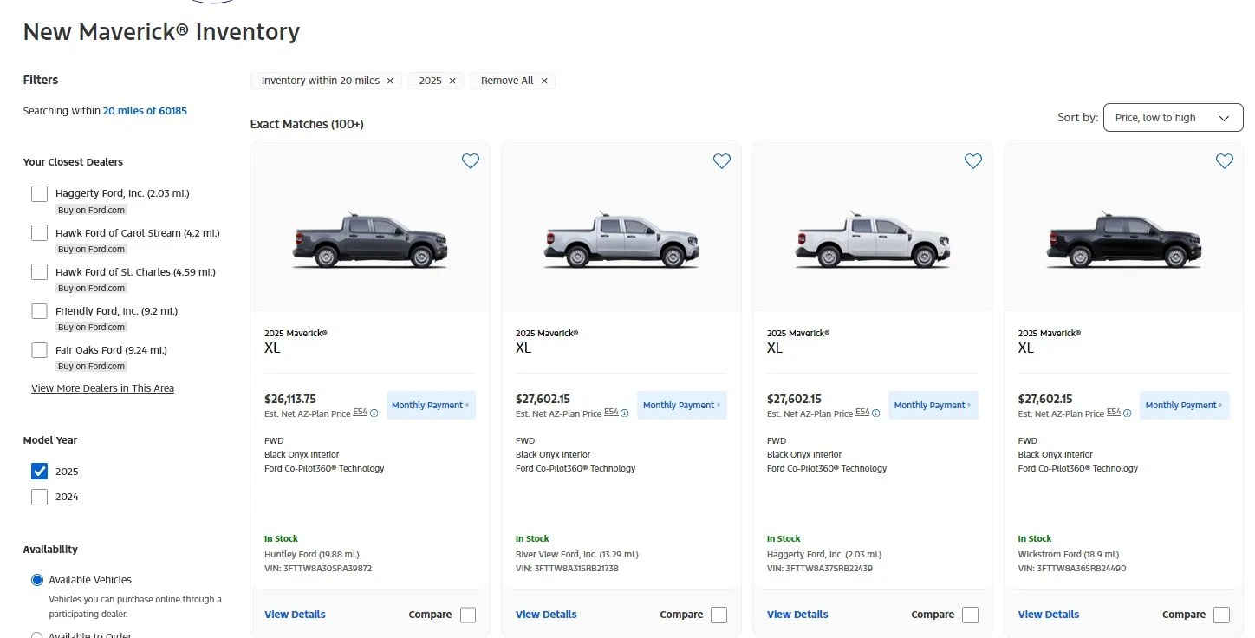View Details for the River View Ford Maverick
The image size is (1255, 638).
click(546, 615)
